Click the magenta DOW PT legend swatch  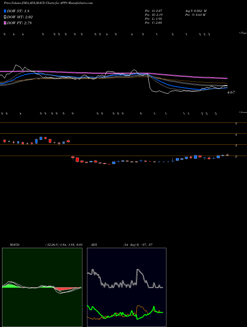pyautogui.click(x=5, y=23)
